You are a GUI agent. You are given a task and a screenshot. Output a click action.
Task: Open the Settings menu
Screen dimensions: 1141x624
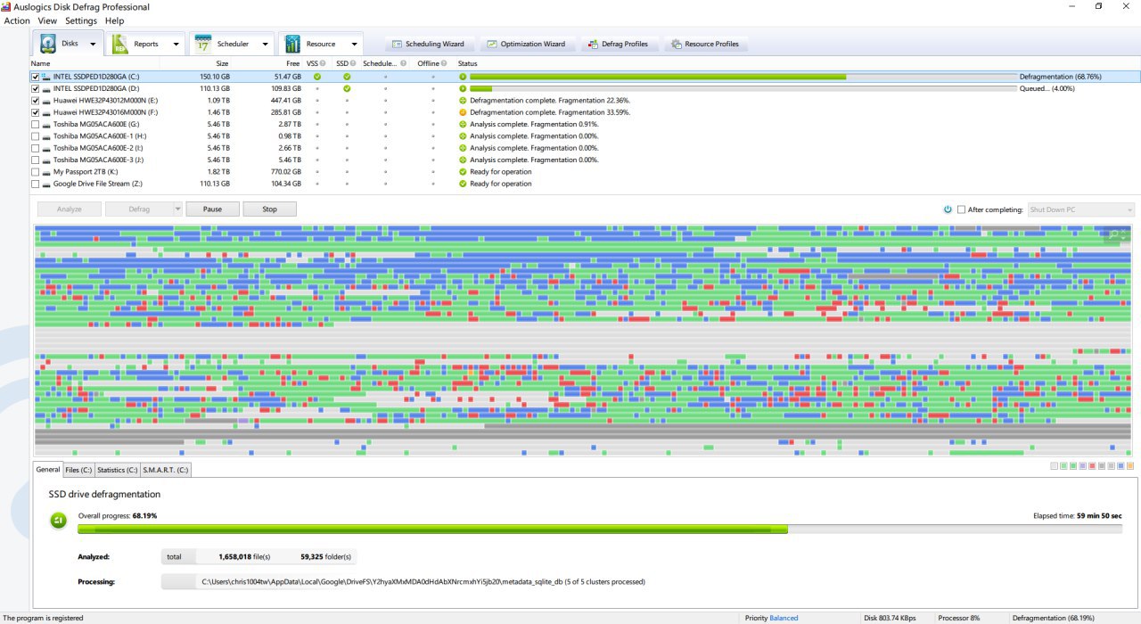[81, 21]
